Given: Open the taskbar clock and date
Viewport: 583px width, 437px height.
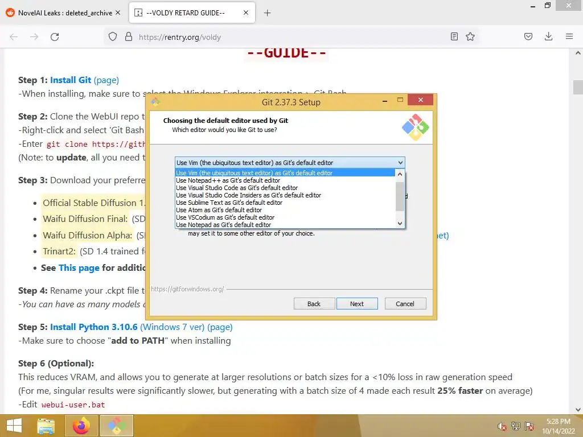Looking at the screenshot, I should pyautogui.click(x=558, y=426).
